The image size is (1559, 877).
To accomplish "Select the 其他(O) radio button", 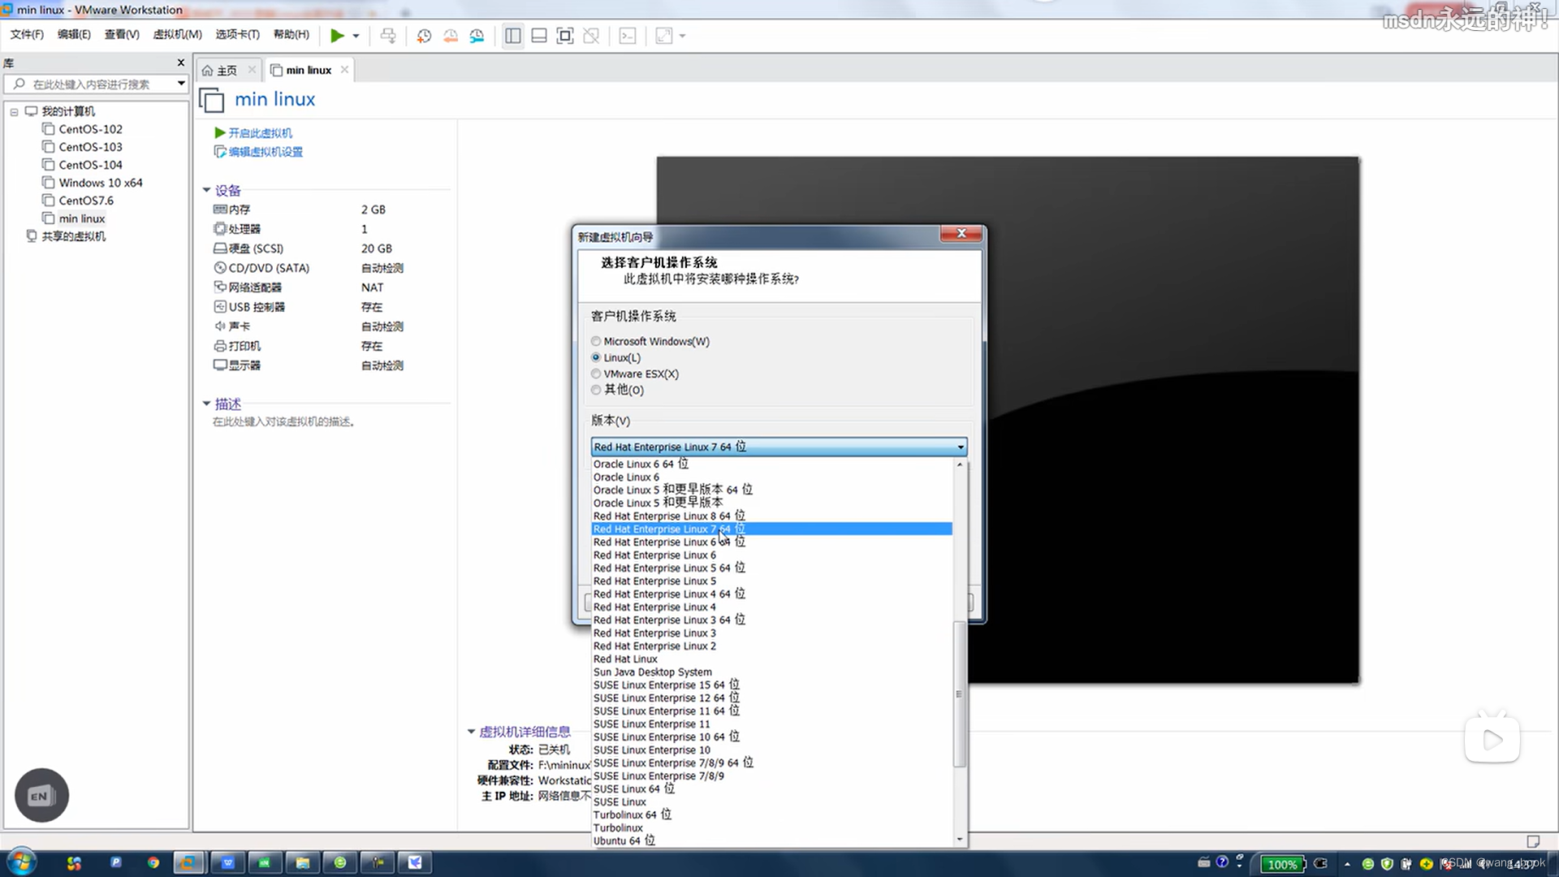I will pyautogui.click(x=596, y=391).
